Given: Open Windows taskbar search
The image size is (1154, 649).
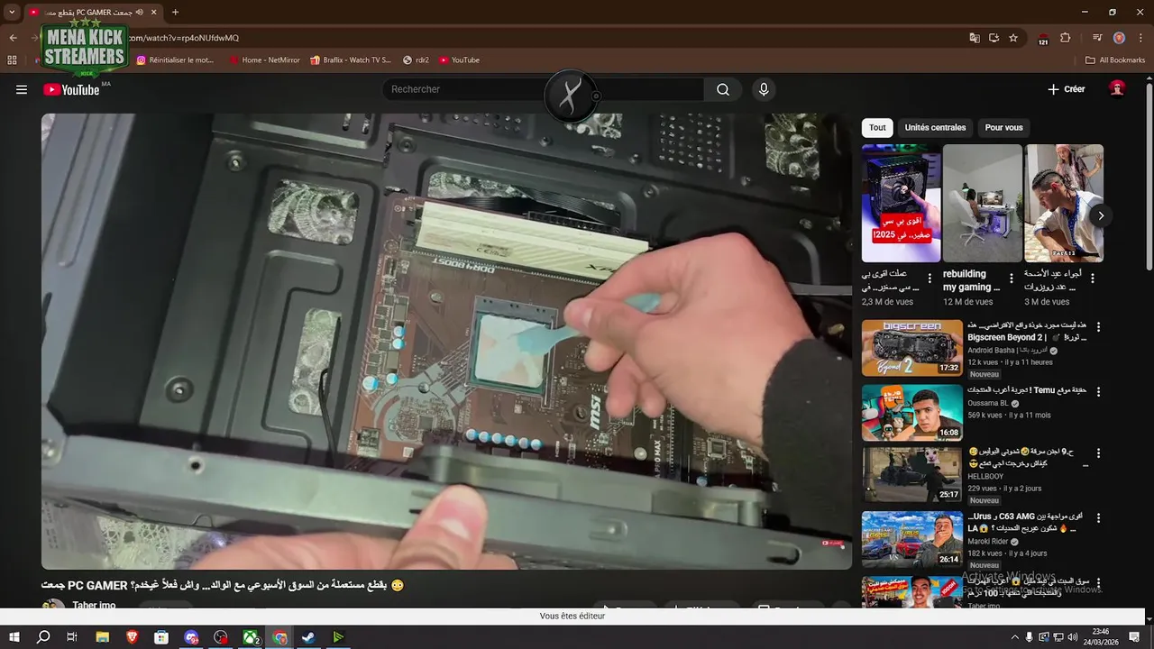Looking at the screenshot, I should [x=43, y=637].
